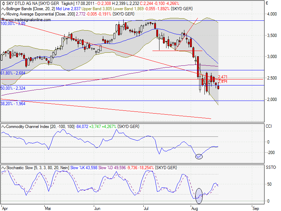Click the candlestick icon before SKY DTLD AG
The height and width of the screenshot is (211, 281).
[3, 4]
